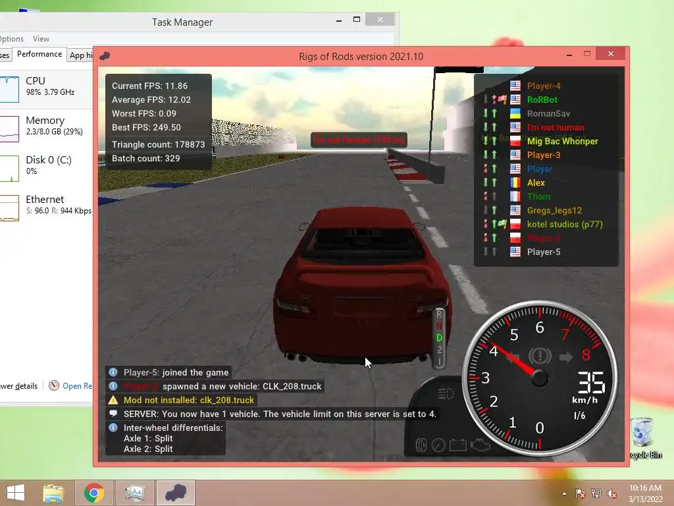Open File Explorer from the taskbar

(x=53, y=493)
